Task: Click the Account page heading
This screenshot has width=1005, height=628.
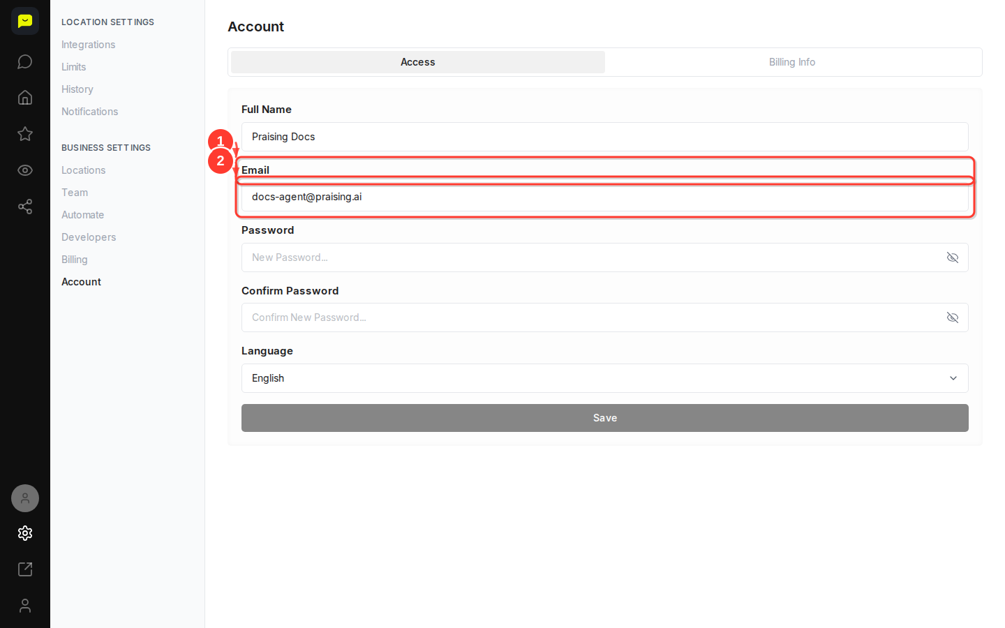Action: click(256, 27)
